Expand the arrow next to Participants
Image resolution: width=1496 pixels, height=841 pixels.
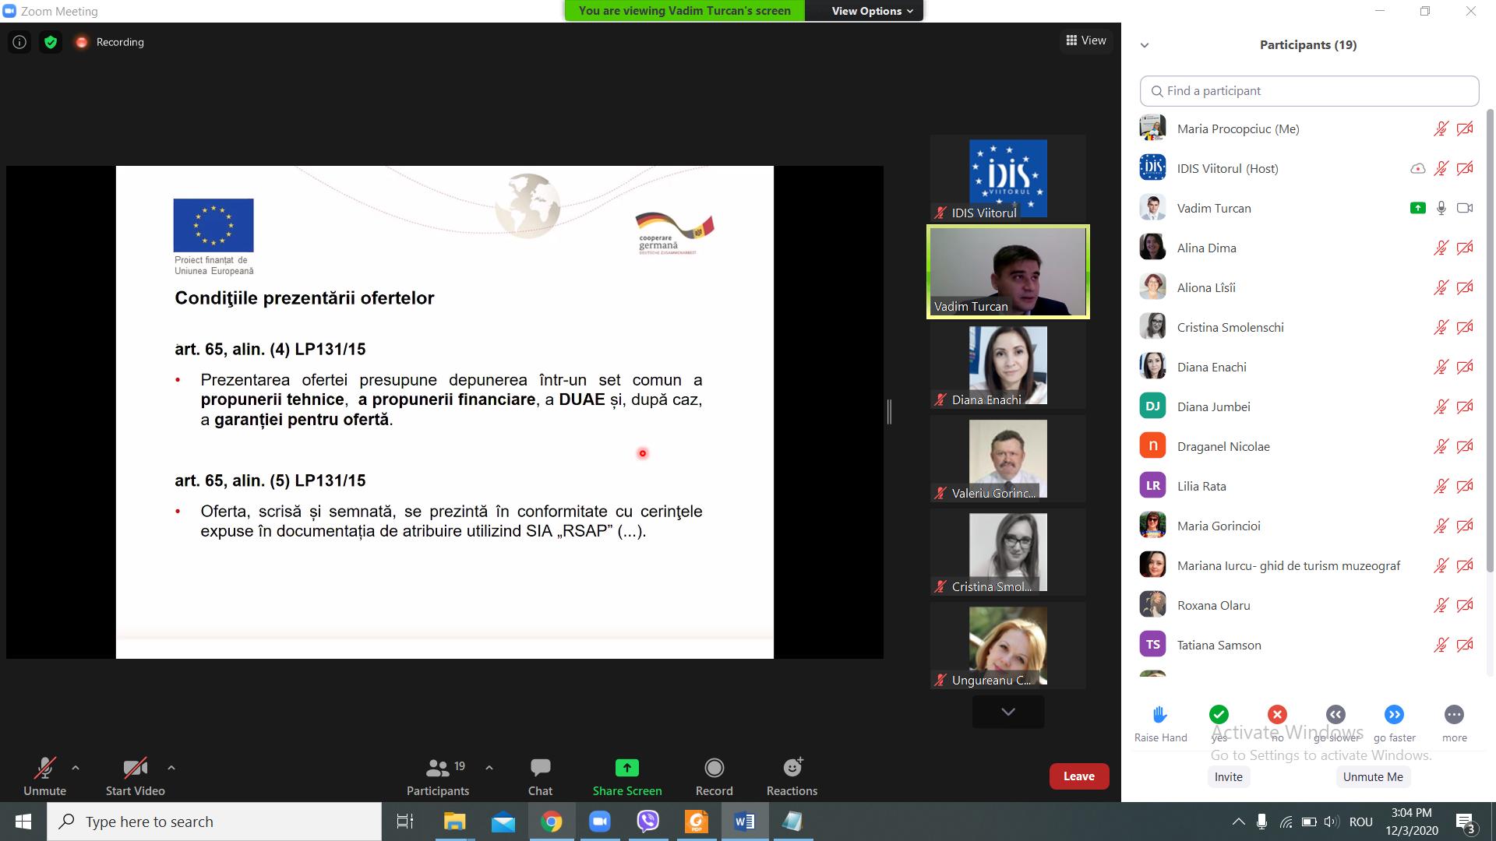pyautogui.click(x=489, y=768)
